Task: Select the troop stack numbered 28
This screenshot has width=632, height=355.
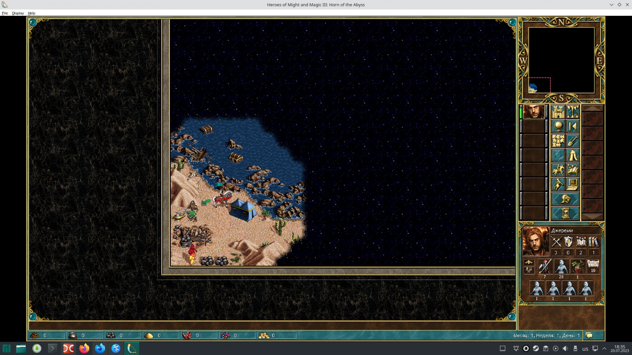Action: tap(561, 267)
